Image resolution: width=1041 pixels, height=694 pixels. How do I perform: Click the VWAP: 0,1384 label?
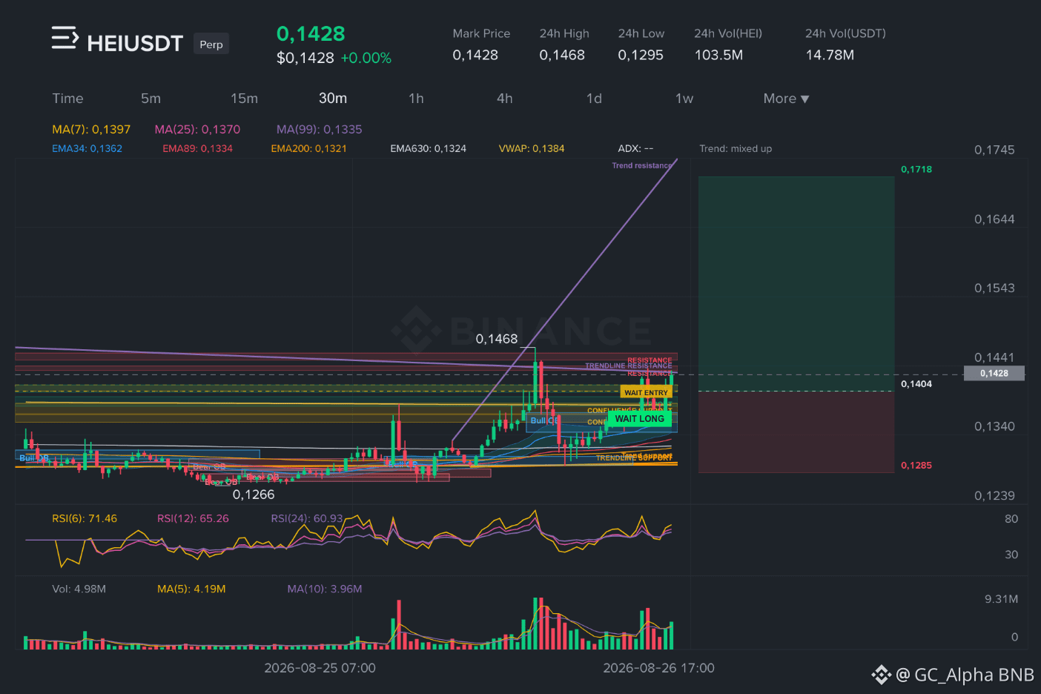(532, 148)
